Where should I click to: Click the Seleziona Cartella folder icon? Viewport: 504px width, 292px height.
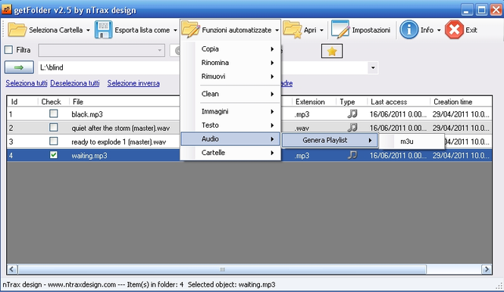pyautogui.click(x=17, y=30)
